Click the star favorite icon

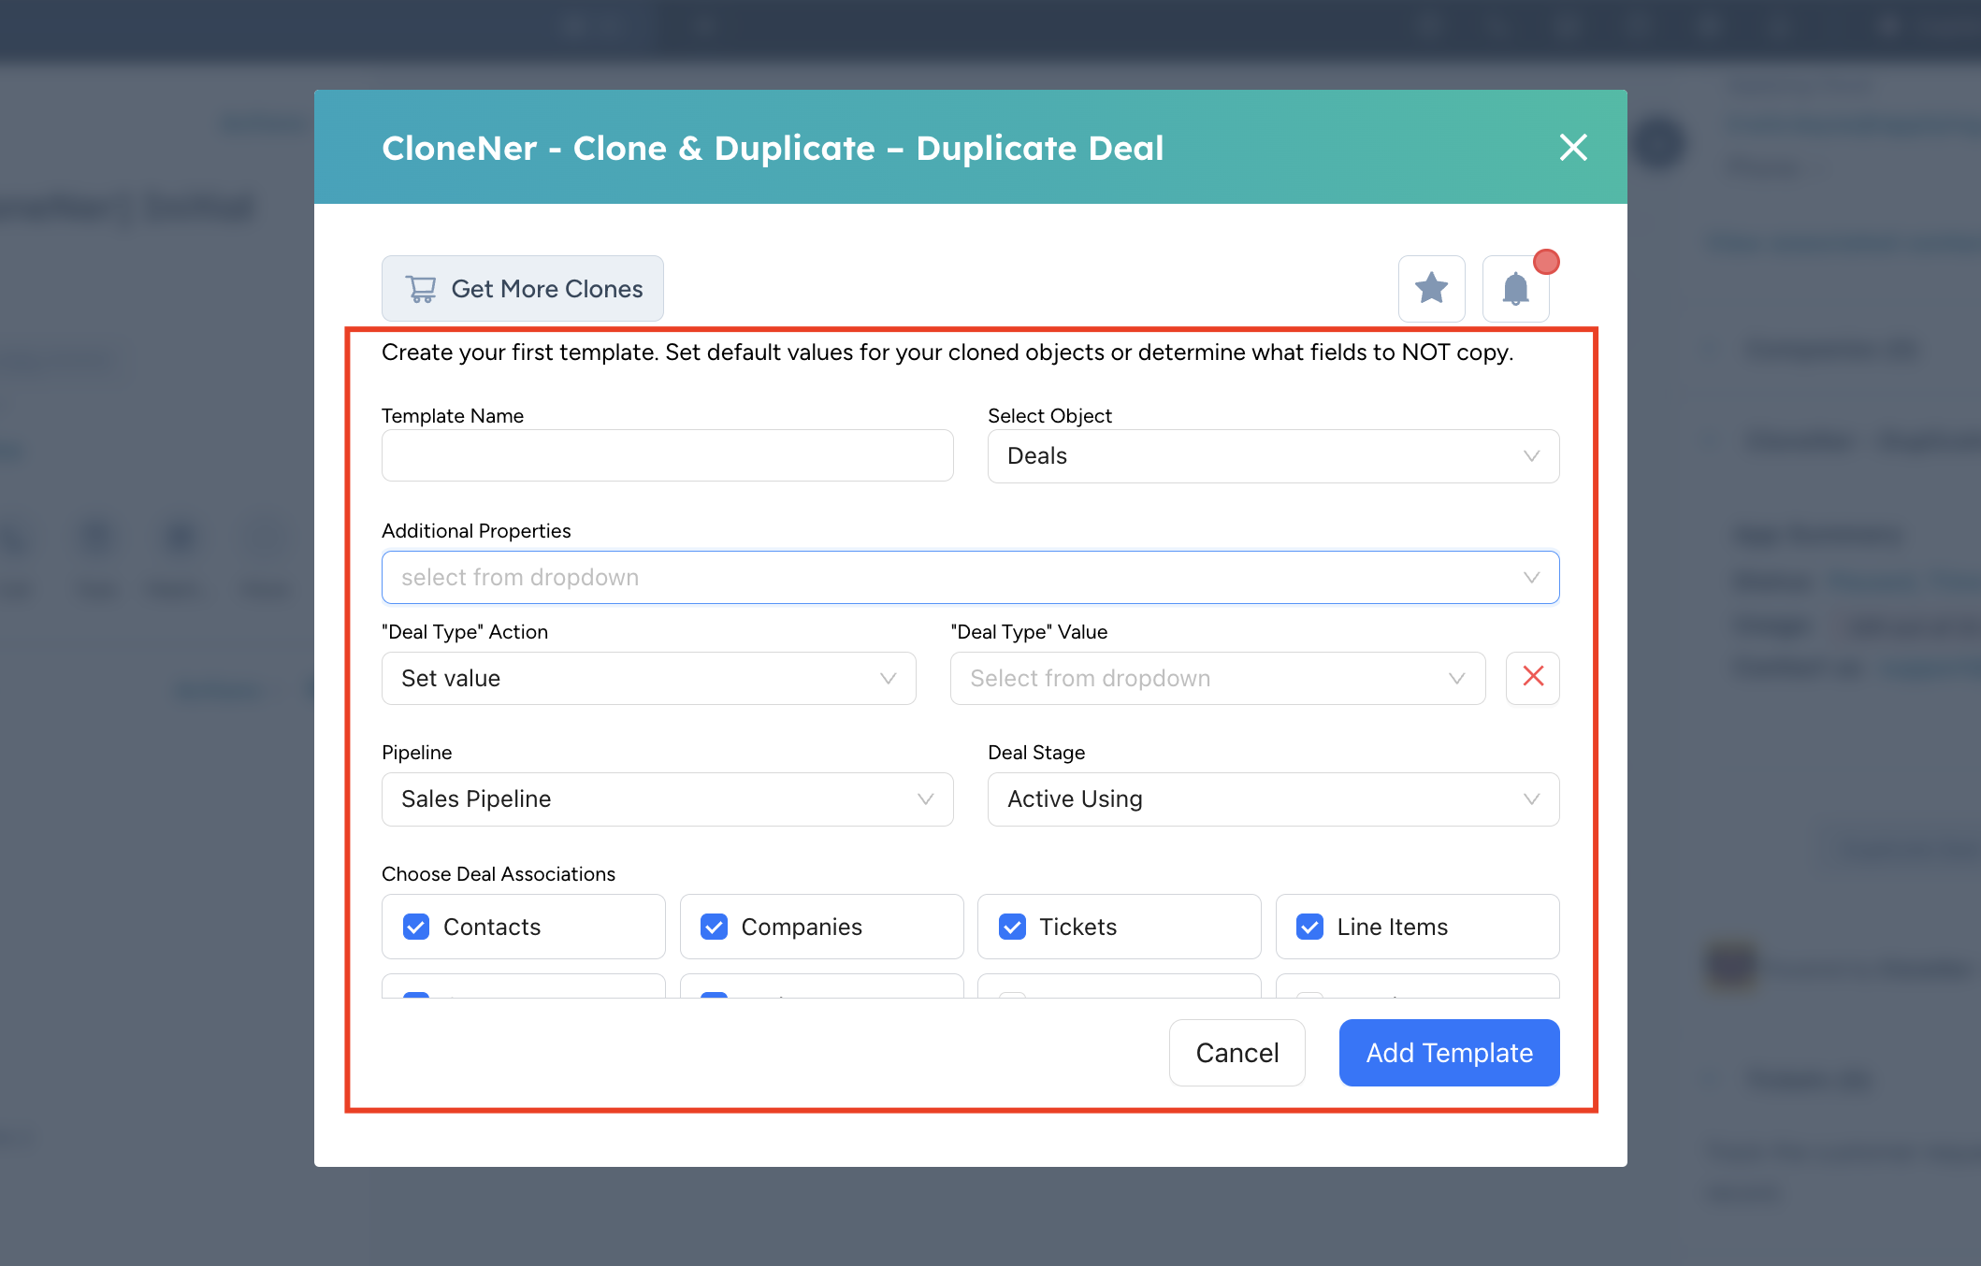click(x=1431, y=289)
